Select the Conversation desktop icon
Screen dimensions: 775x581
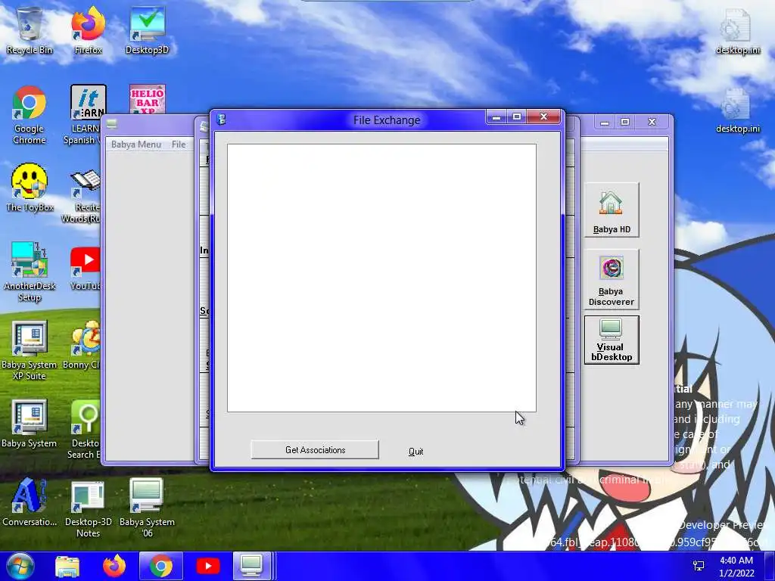[x=30, y=502]
